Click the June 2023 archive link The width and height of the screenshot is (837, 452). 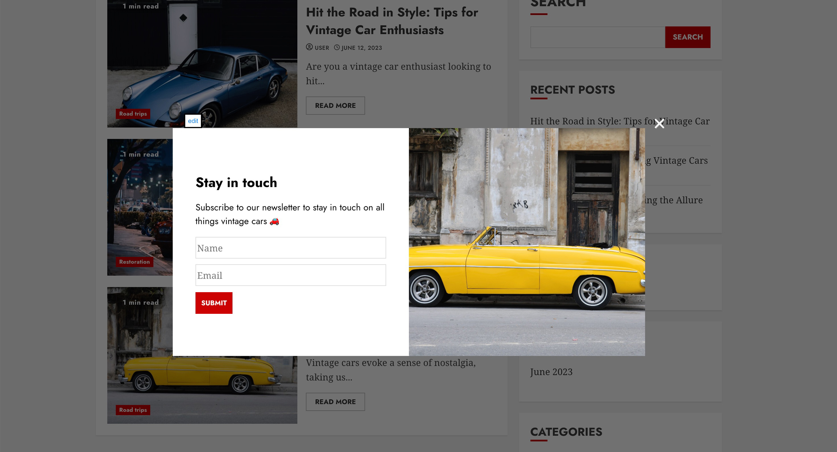551,371
